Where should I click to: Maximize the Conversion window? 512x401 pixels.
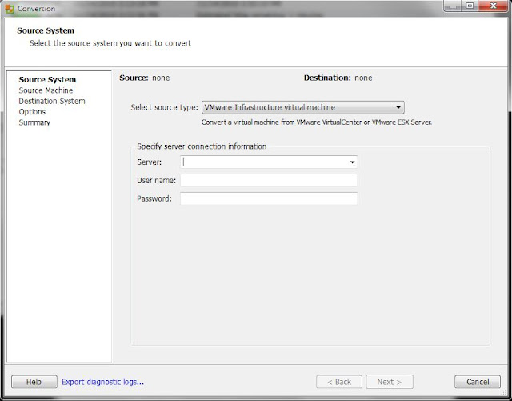(x=470, y=6)
